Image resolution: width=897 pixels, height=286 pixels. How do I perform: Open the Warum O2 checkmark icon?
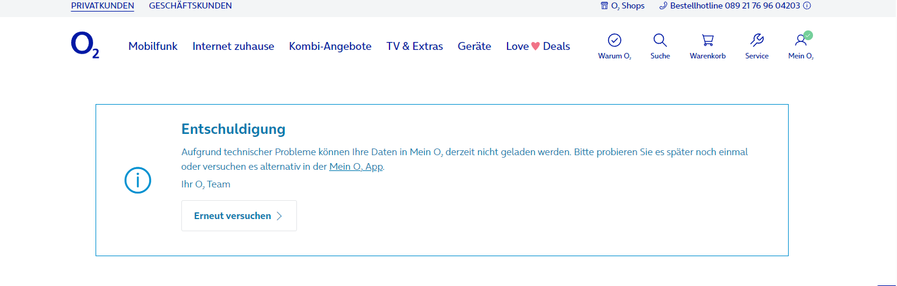(x=615, y=40)
